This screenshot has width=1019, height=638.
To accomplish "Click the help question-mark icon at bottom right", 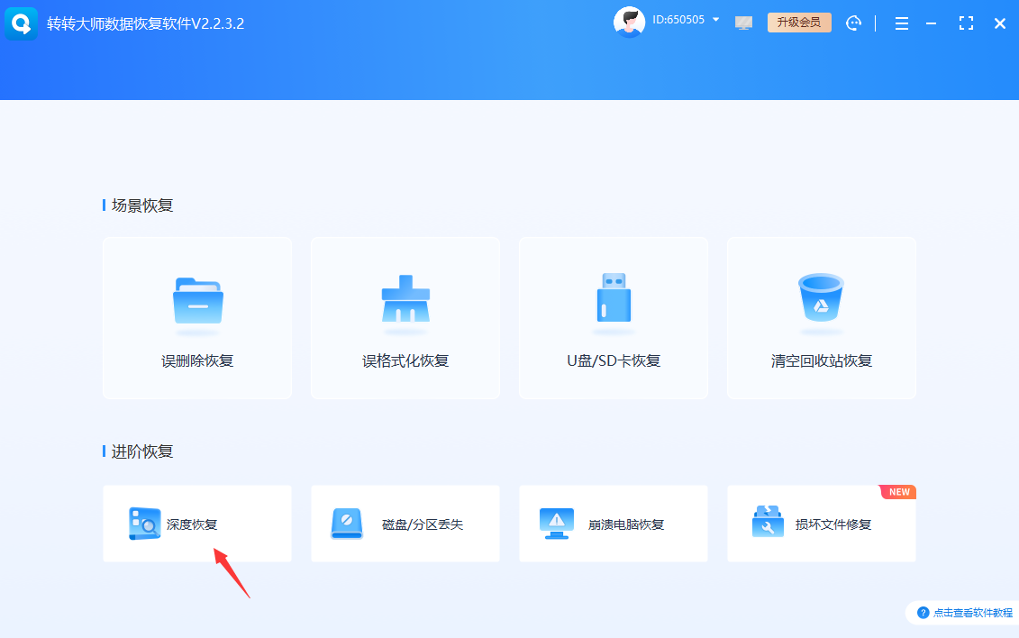I will (x=923, y=612).
